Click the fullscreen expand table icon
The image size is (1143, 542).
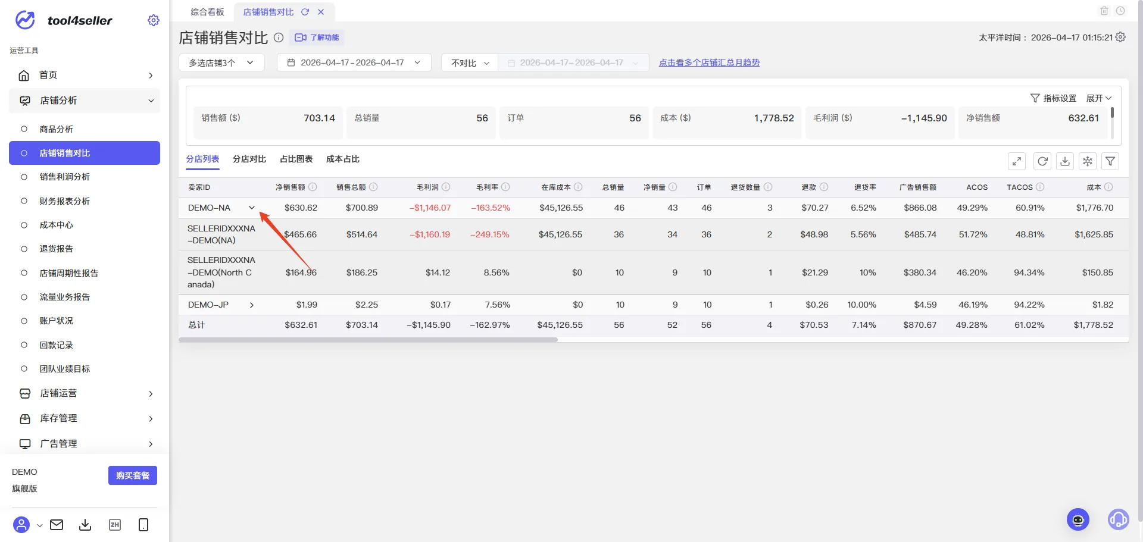point(1017,161)
